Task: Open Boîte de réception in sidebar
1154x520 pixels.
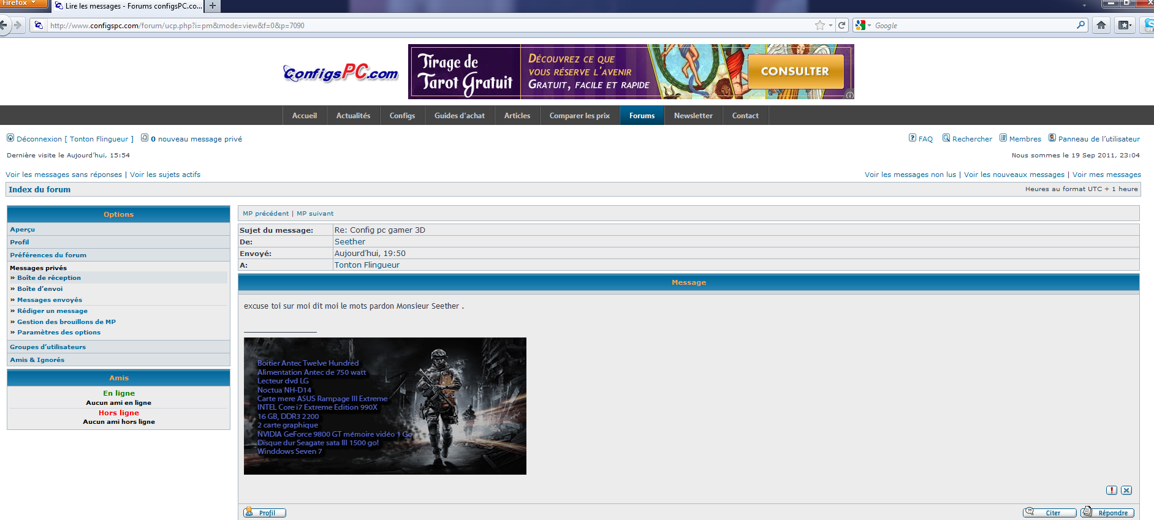Action: pyautogui.click(x=49, y=278)
